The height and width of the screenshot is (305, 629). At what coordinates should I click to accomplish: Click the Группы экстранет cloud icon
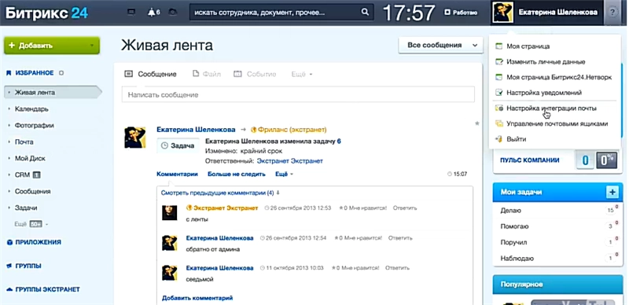click(10, 289)
